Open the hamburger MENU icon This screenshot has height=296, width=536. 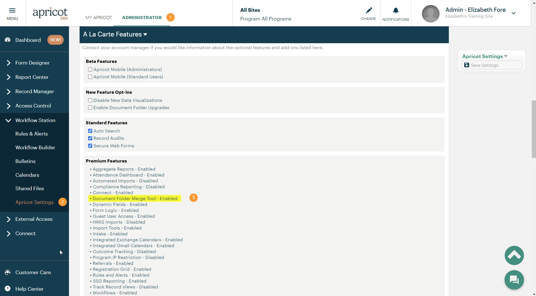click(x=12, y=11)
